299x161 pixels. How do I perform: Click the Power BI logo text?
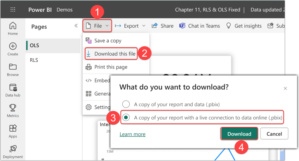coord(40,10)
